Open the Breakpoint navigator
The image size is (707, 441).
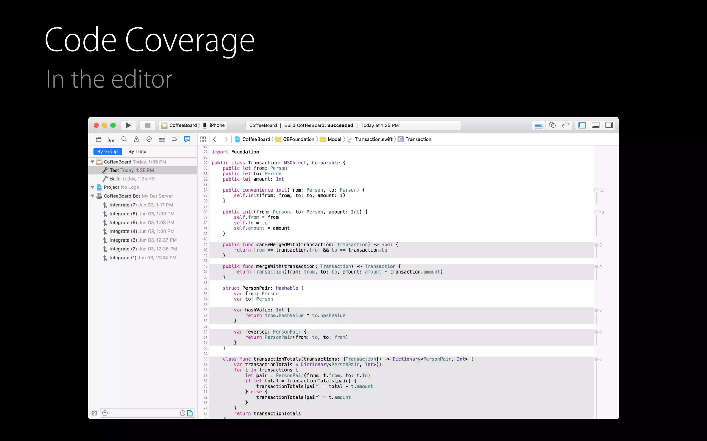coord(174,139)
